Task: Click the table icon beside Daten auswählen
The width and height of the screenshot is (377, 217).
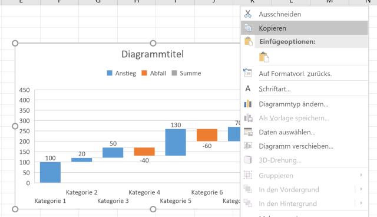Action: [248, 132]
